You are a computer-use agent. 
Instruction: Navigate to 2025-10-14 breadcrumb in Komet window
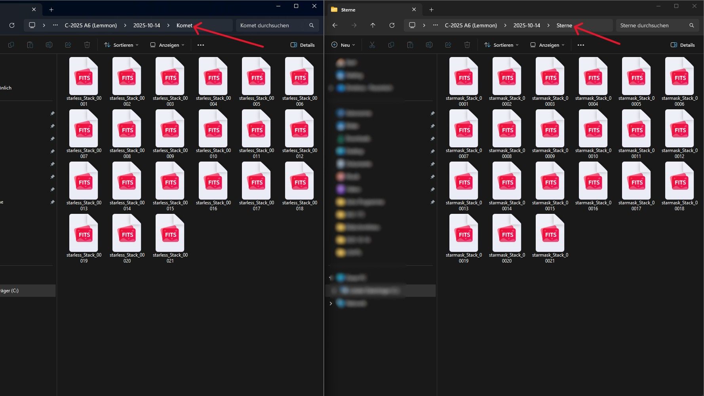[147, 25]
